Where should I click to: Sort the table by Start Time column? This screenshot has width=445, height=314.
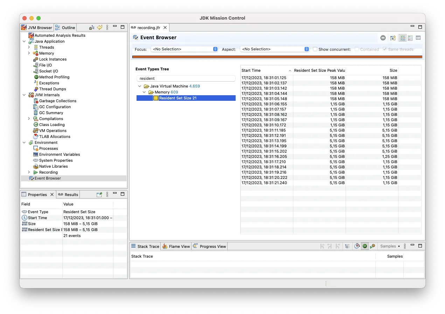[267, 70]
